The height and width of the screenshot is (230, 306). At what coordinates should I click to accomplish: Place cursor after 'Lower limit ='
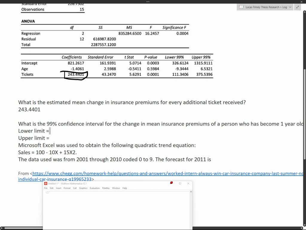coord(50,131)
